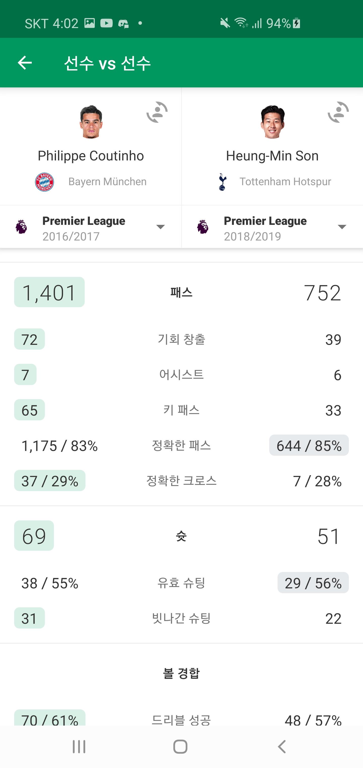Select the Bayern München team name
The width and height of the screenshot is (363, 768).
107,182
